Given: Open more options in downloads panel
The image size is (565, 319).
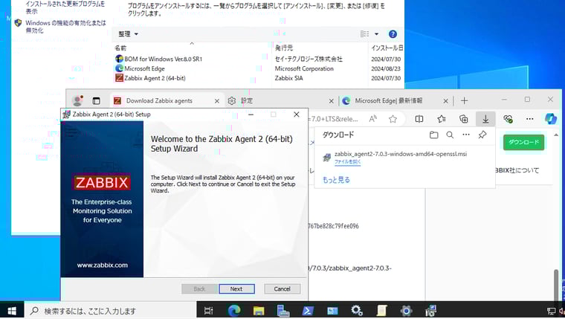Looking at the screenshot, I should pos(466,135).
